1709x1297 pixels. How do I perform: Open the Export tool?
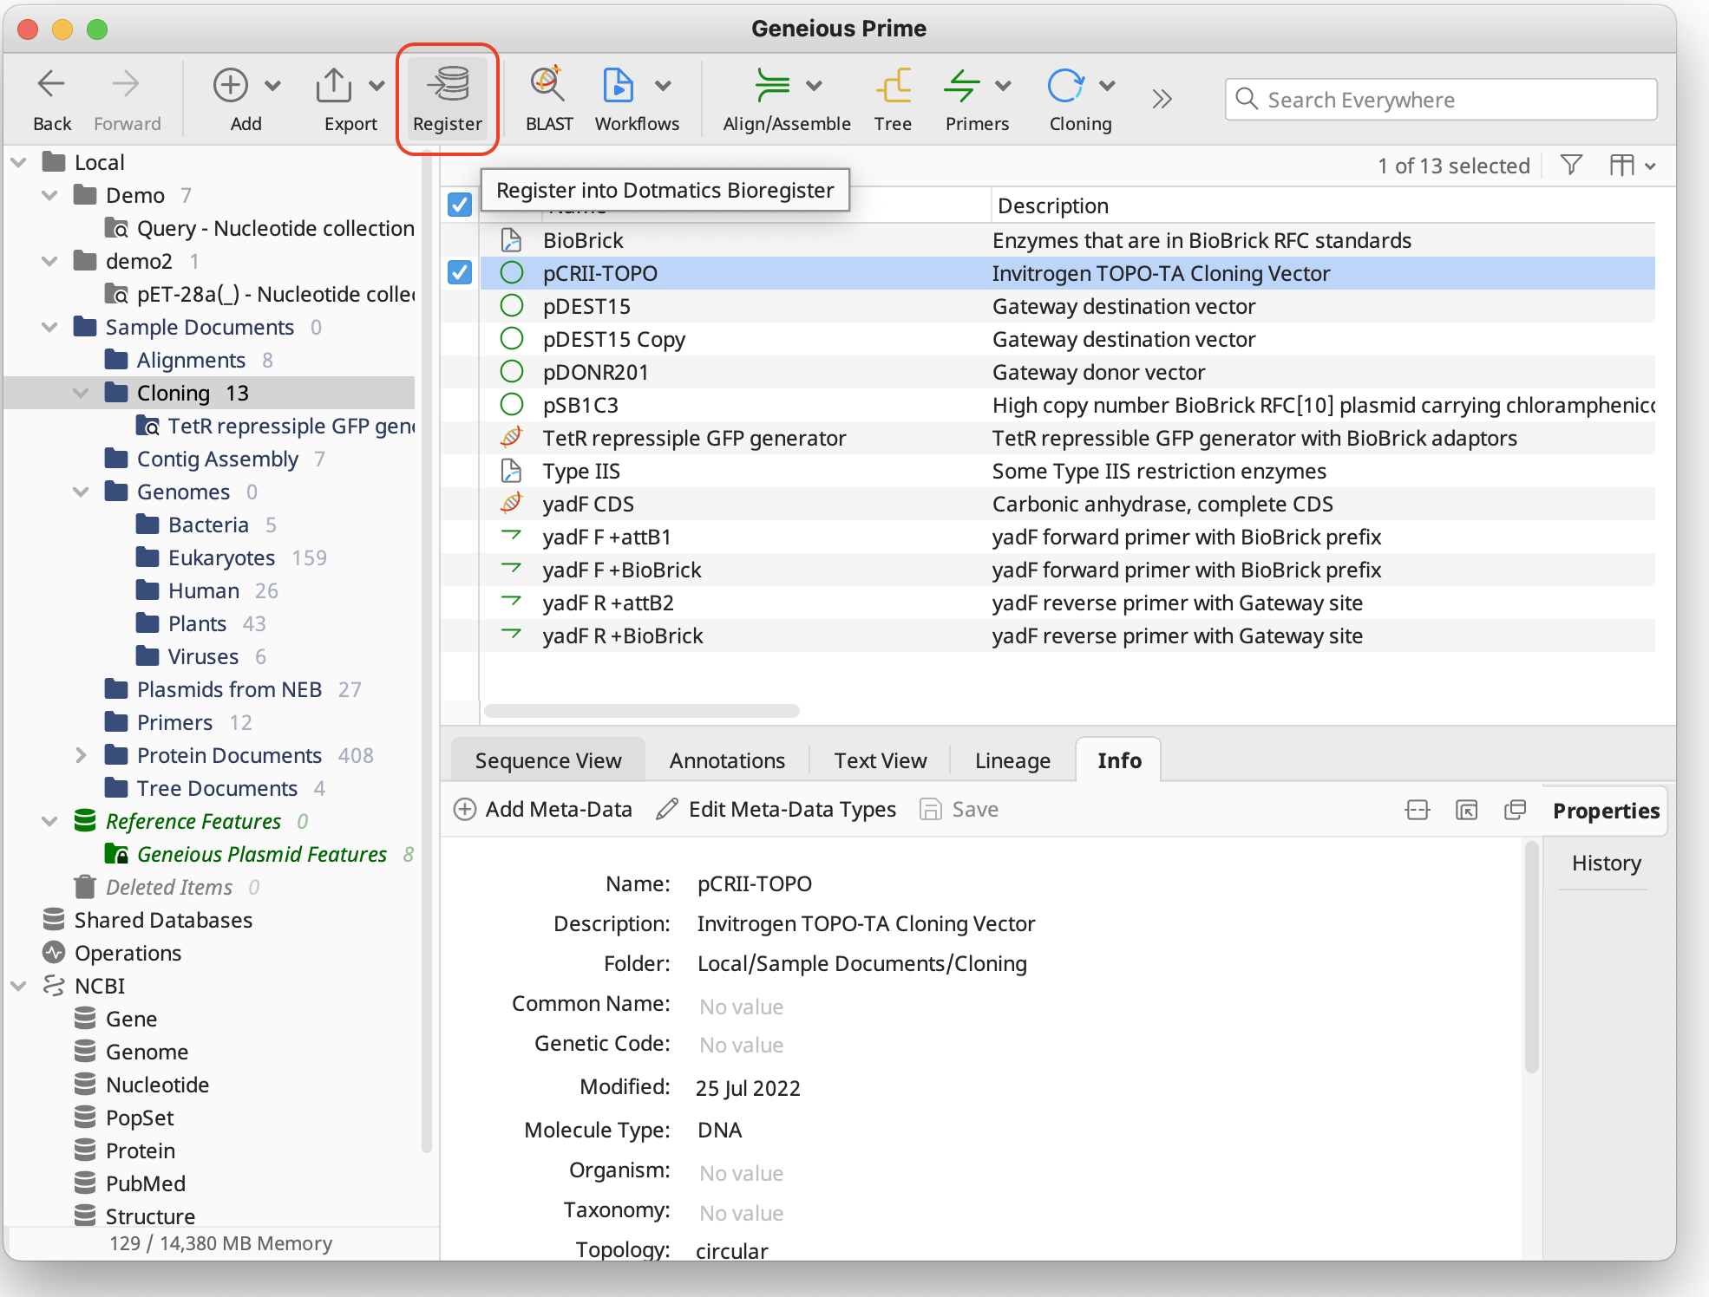tap(334, 97)
